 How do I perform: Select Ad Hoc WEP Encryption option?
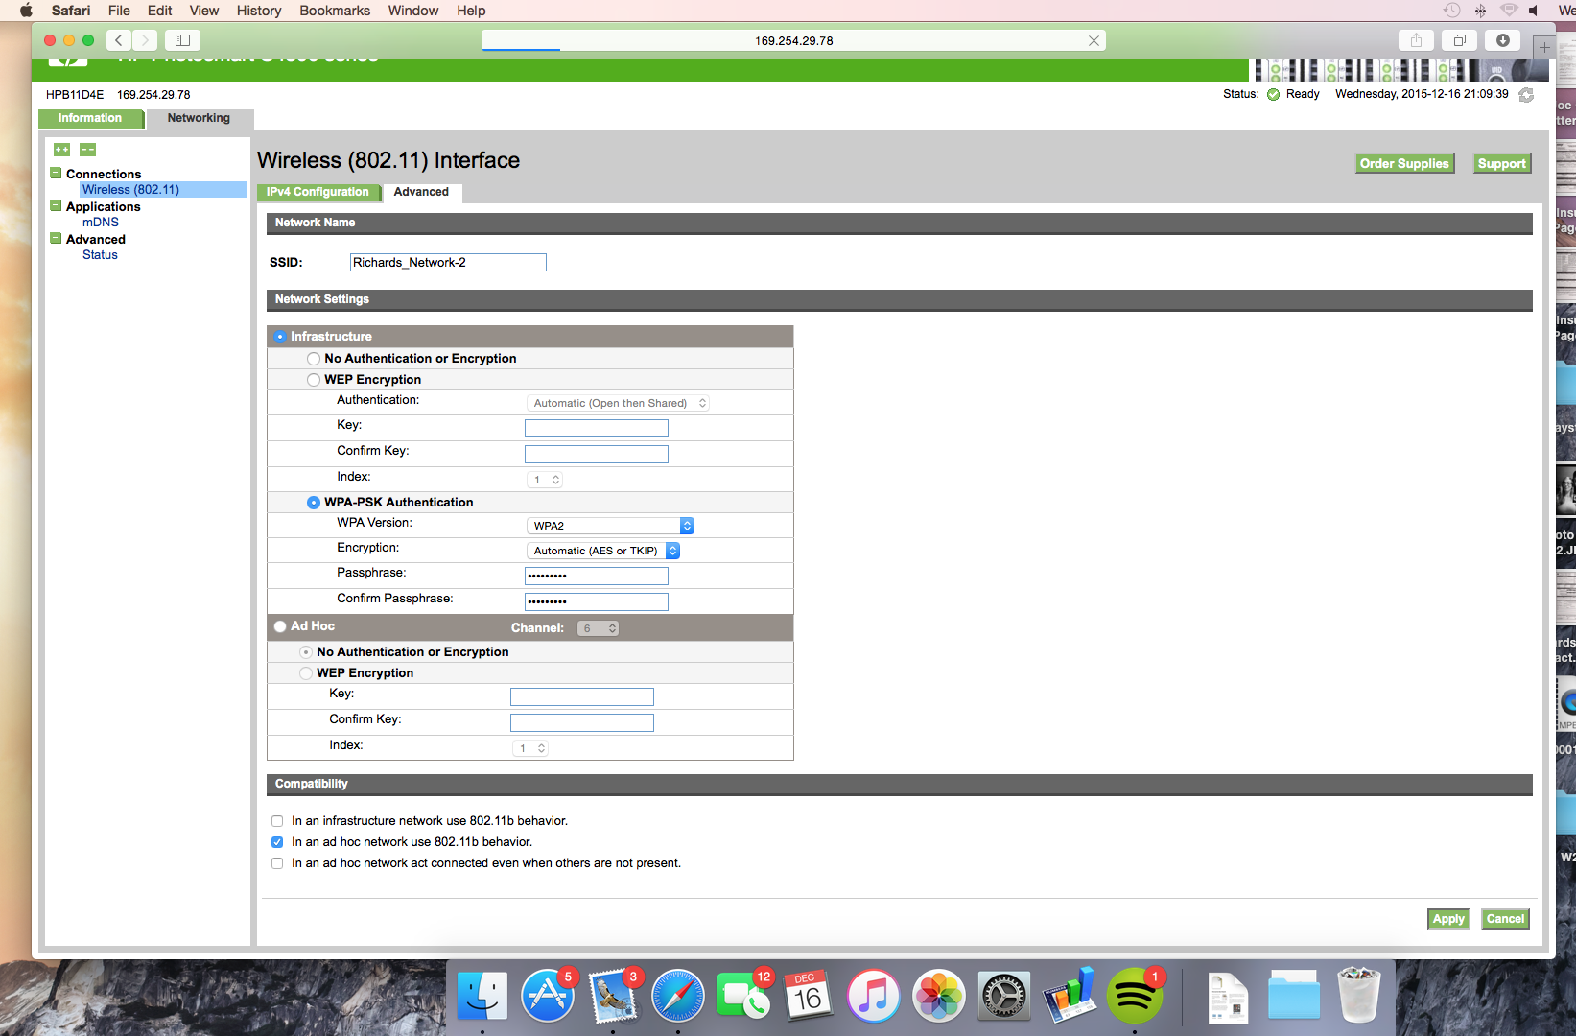(306, 673)
